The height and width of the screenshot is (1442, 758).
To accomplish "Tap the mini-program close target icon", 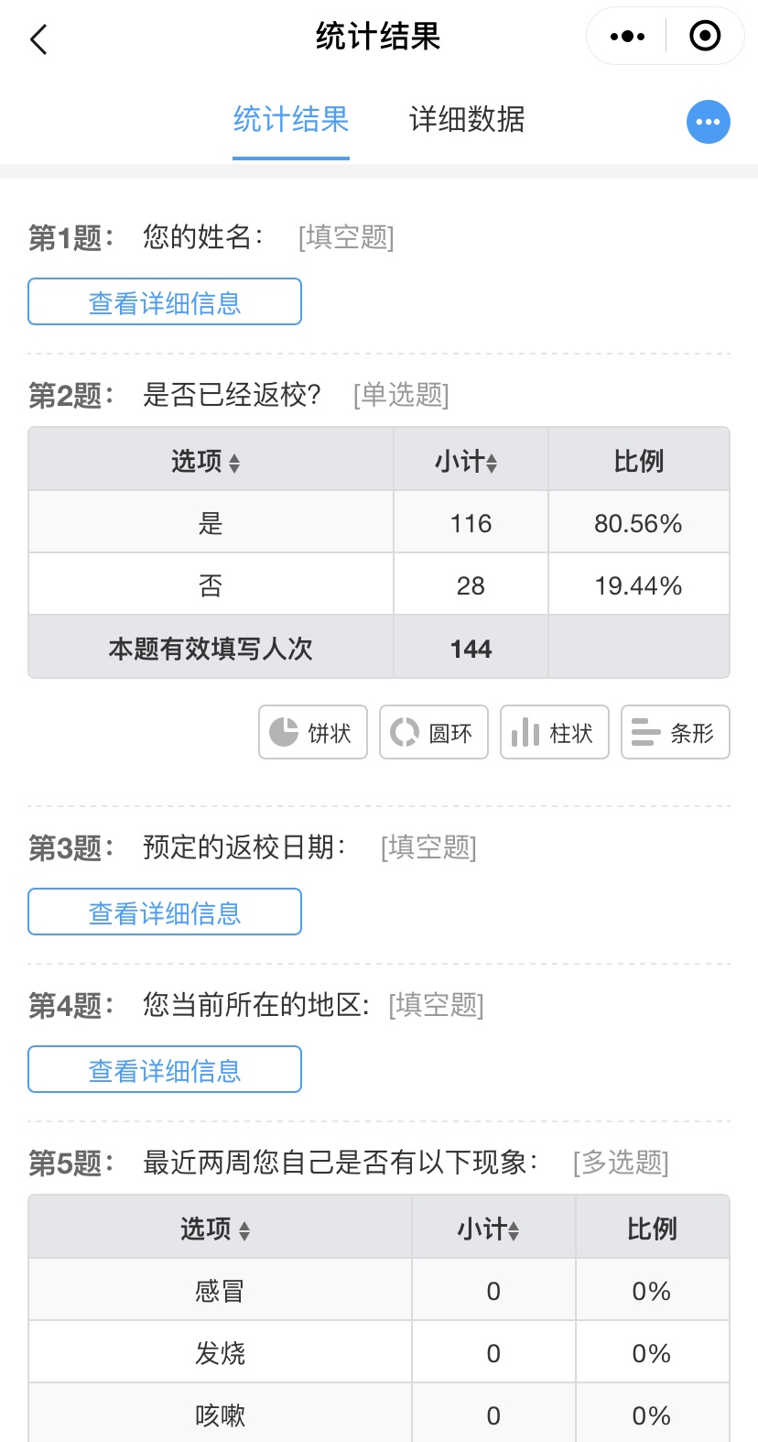I will tap(705, 37).
